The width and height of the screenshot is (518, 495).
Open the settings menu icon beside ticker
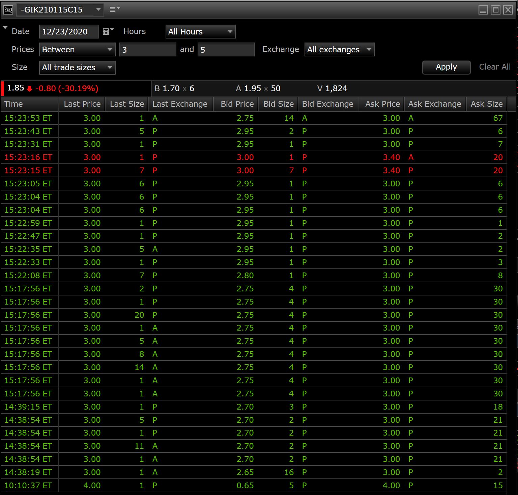(x=115, y=9)
